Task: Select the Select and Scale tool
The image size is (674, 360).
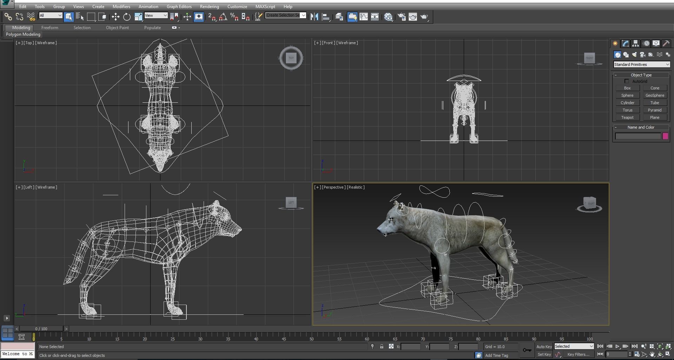Action: 138,16
